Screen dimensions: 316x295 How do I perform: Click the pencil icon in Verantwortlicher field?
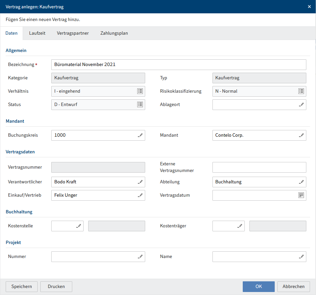point(140,182)
